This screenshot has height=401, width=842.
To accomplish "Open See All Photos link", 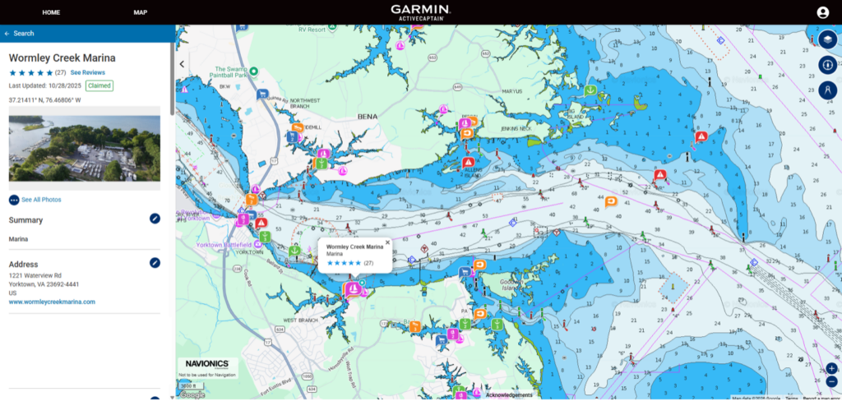I will [41, 200].
